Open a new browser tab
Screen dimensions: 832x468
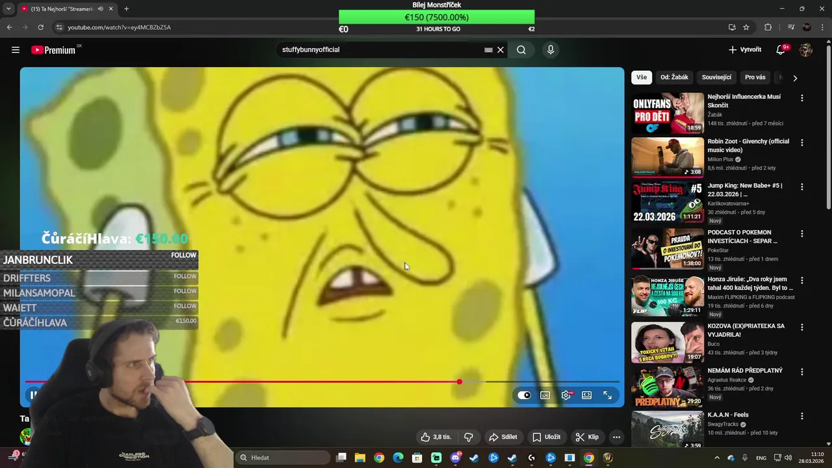(x=126, y=9)
